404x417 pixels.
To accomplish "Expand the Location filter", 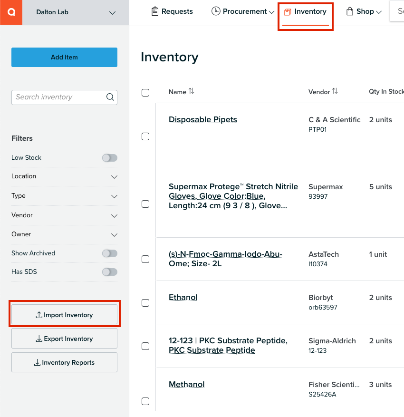I will pyautogui.click(x=64, y=176).
